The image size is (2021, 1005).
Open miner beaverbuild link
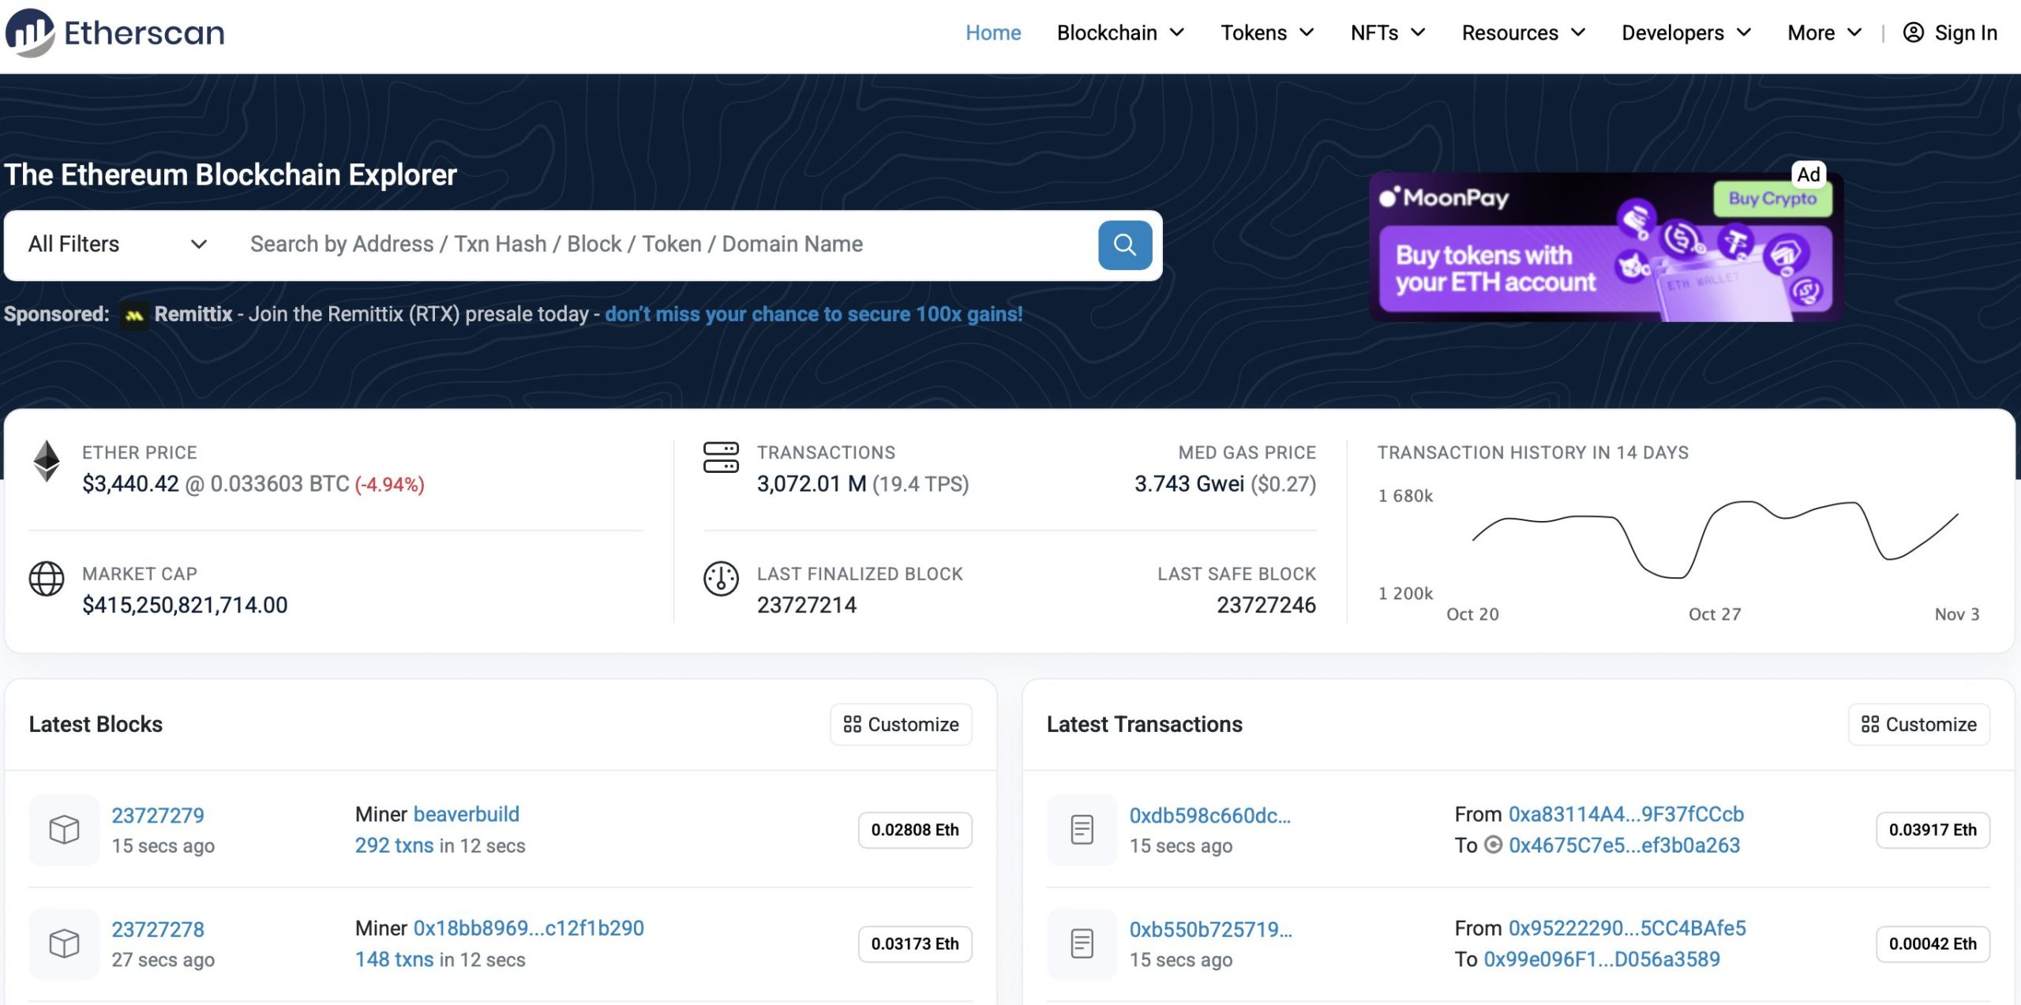[x=466, y=814]
